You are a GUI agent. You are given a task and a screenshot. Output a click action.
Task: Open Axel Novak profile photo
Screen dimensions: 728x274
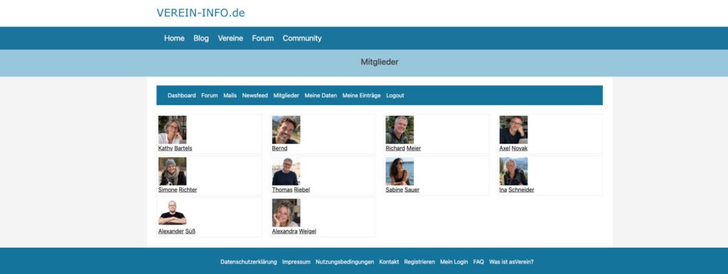[513, 130]
